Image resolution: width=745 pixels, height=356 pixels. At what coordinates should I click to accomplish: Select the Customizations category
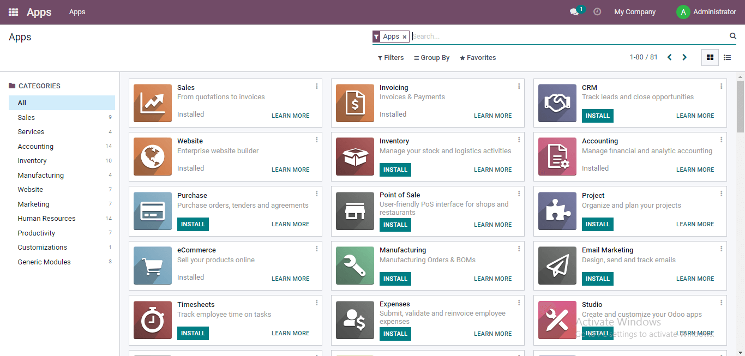pos(62,247)
